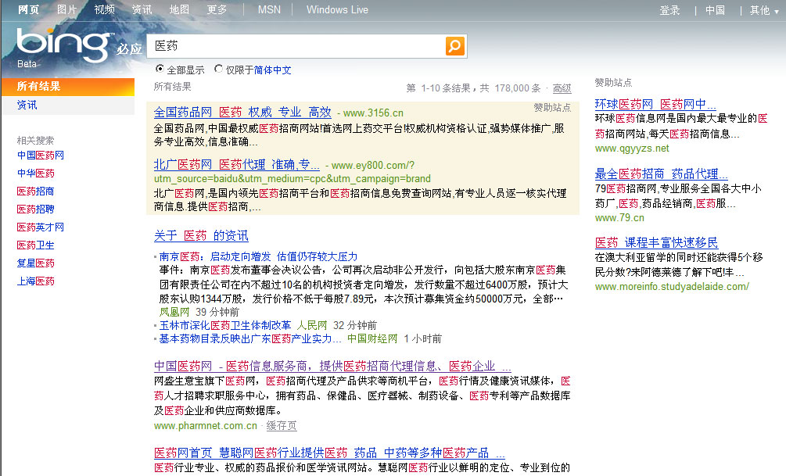
Task: Open related search 中国医药网
Action: coord(41,156)
